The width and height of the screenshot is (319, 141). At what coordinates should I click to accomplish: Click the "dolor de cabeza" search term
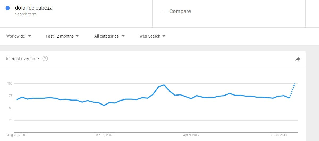pyautogui.click(x=34, y=8)
